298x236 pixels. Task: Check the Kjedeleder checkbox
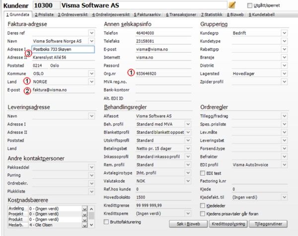[203, 206]
